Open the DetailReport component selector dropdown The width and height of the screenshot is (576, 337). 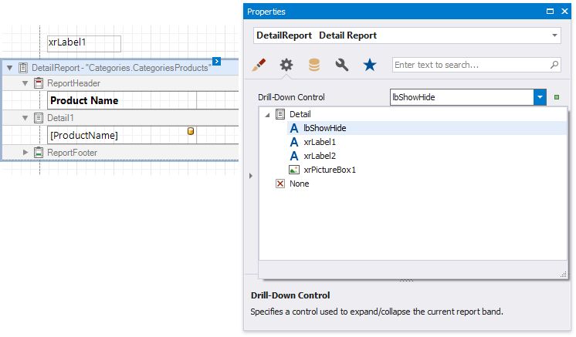(x=554, y=35)
